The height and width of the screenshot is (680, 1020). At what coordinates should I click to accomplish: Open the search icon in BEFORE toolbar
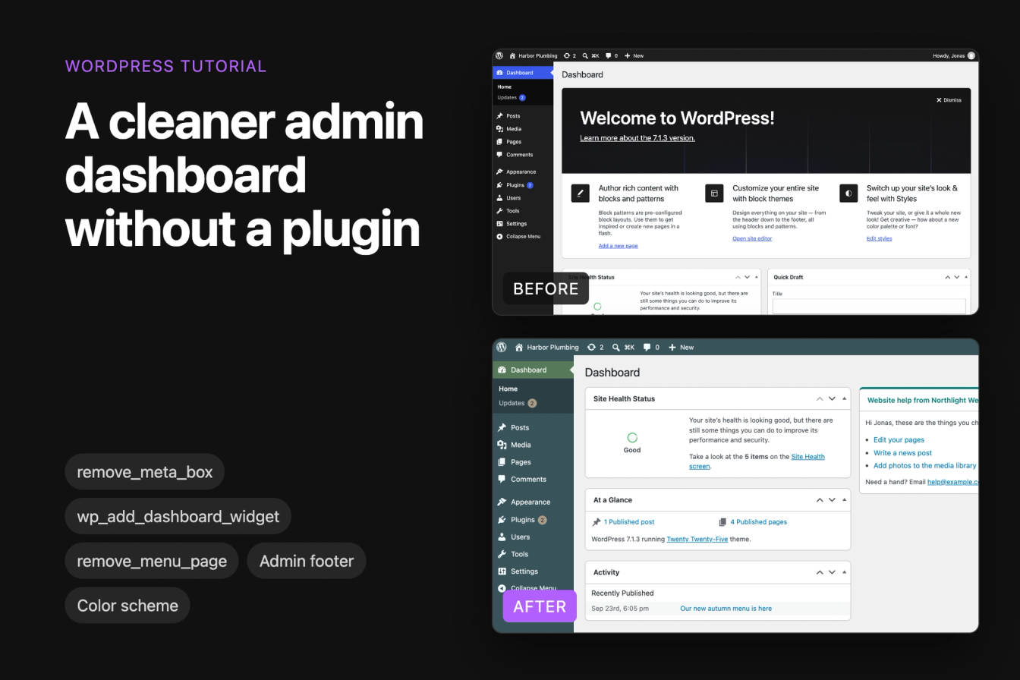(x=584, y=55)
